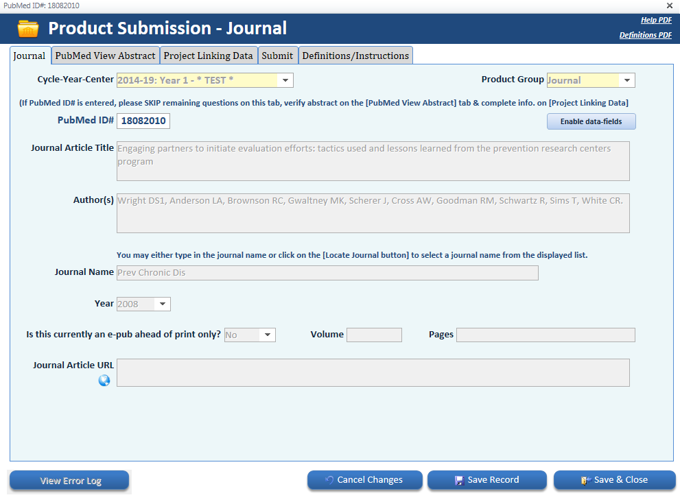This screenshot has height=504, width=680.
Task: Open the Year dropdown arrow
Action: (x=163, y=304)
